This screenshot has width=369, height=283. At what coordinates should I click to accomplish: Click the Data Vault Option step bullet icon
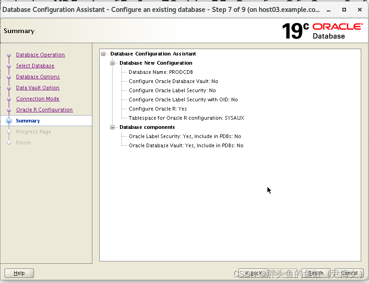click(x=9, y=88)
